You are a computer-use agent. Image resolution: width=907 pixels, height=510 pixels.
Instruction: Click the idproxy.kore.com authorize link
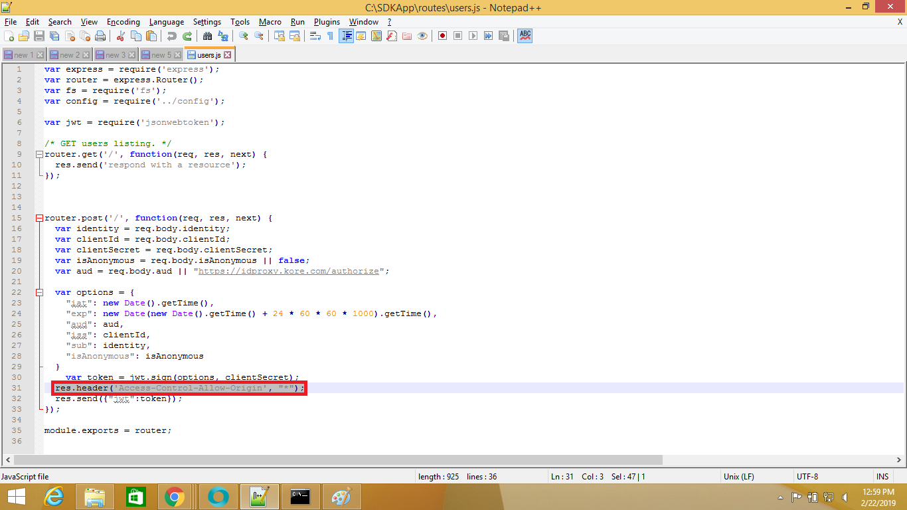coord(288,271)
